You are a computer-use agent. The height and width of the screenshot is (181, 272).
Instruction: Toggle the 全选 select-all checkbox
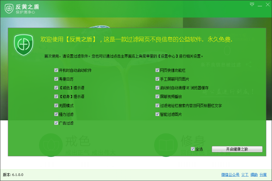(193, 149)
